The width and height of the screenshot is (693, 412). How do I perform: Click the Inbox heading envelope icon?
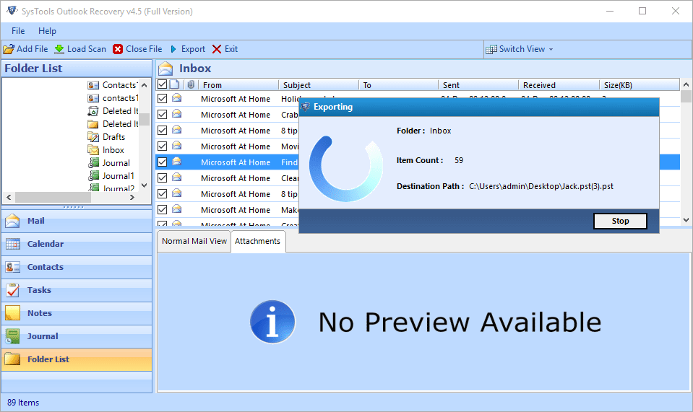tap(165, 69)
